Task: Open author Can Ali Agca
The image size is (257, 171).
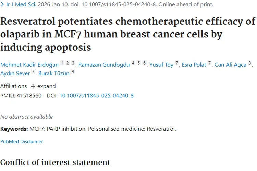Action: pyautogui.click(x=230, y=65)
